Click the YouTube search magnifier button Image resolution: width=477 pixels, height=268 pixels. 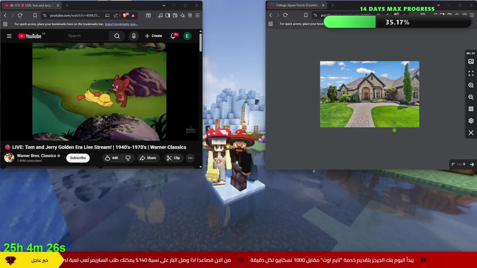[x=117, y=36]
